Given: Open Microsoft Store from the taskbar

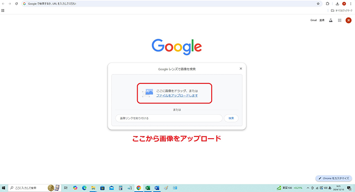Looking at the screenshot, I should (x=102, y=188).
